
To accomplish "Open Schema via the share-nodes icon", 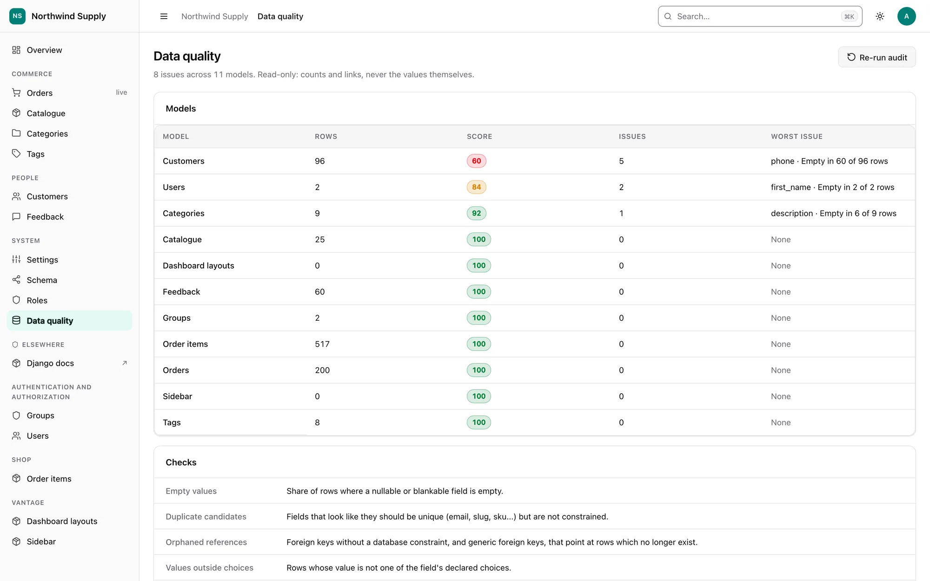I will click(x=16, y=280).
